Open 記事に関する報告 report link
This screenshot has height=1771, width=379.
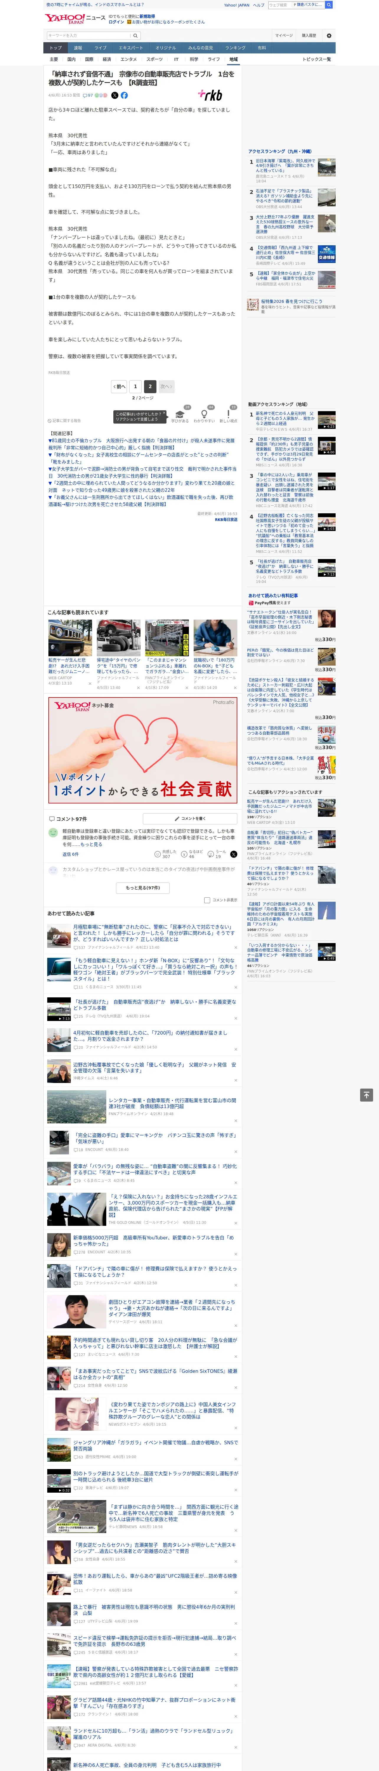coord(65,421)
